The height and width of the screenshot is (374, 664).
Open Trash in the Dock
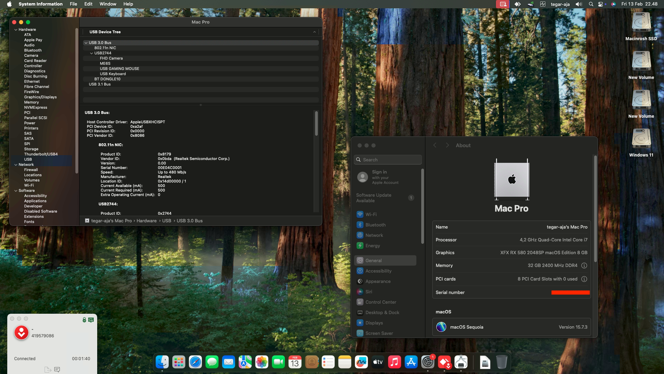pos(502,362)
